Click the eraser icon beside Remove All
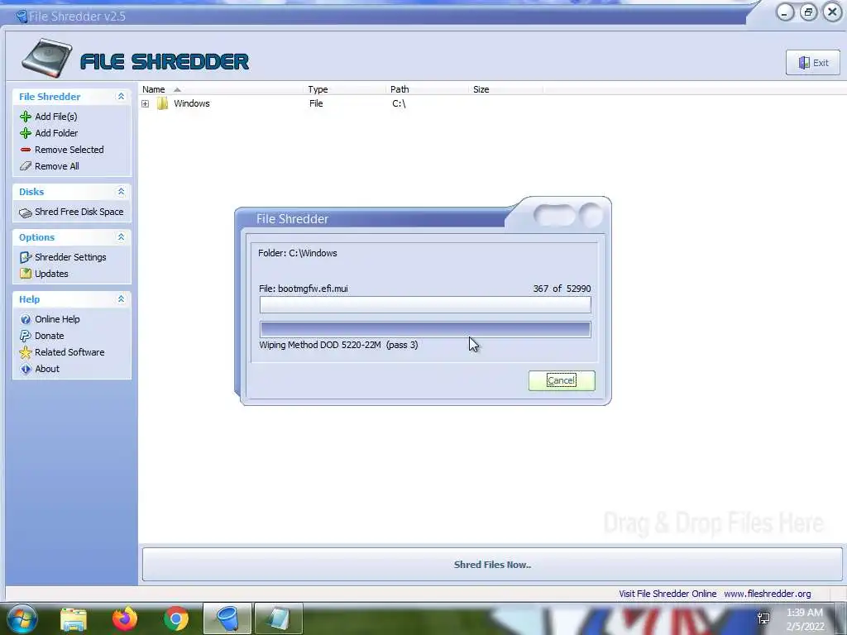Image resolution: width=847 pixels, height=635 pixels. [26, 166]
